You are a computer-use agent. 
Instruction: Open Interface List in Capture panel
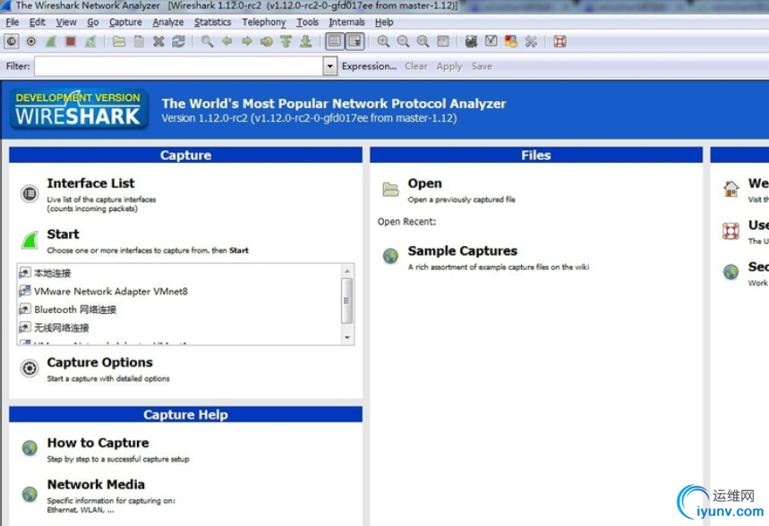90,183
